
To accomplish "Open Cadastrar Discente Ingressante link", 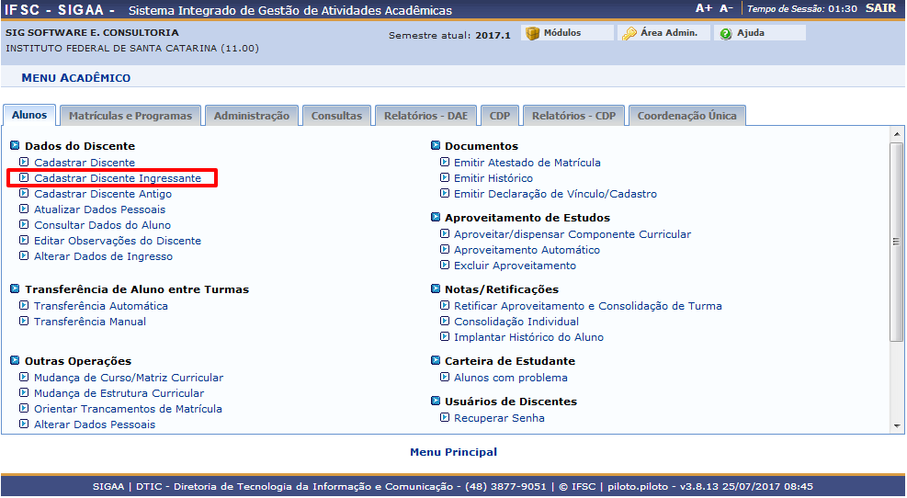I will (118, 178).
